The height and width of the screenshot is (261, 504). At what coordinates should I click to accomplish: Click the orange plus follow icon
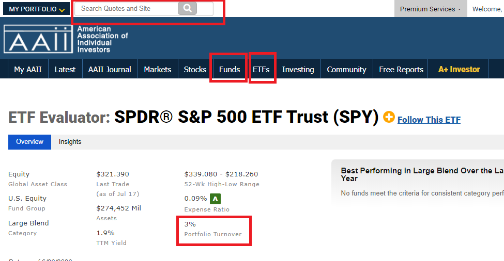(389, 117)
